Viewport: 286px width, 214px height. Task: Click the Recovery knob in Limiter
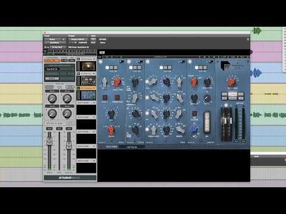pyautogui.click(x=207, y=81)
